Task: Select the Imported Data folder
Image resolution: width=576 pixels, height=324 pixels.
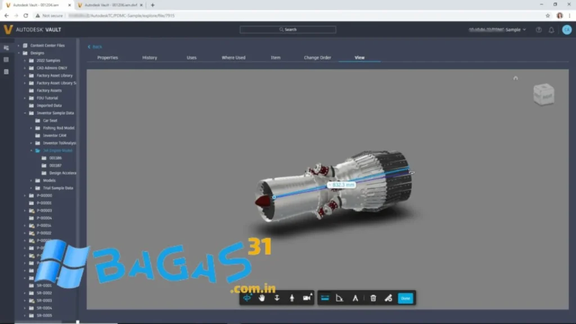Action: [49, 105]
